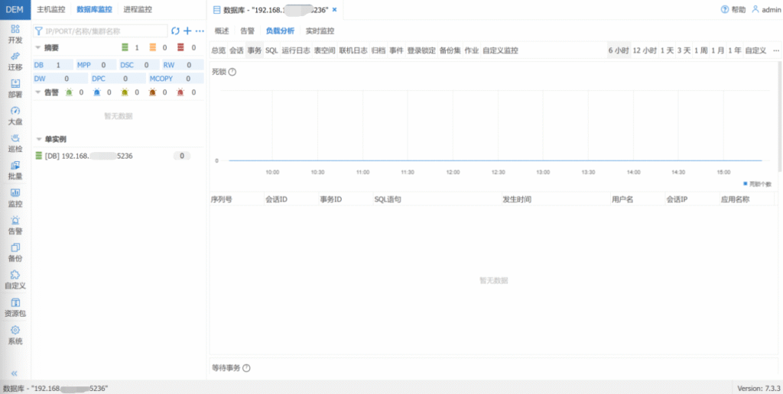Open the 开发 (Develop) sidebar icon

[x=15, y=32]
